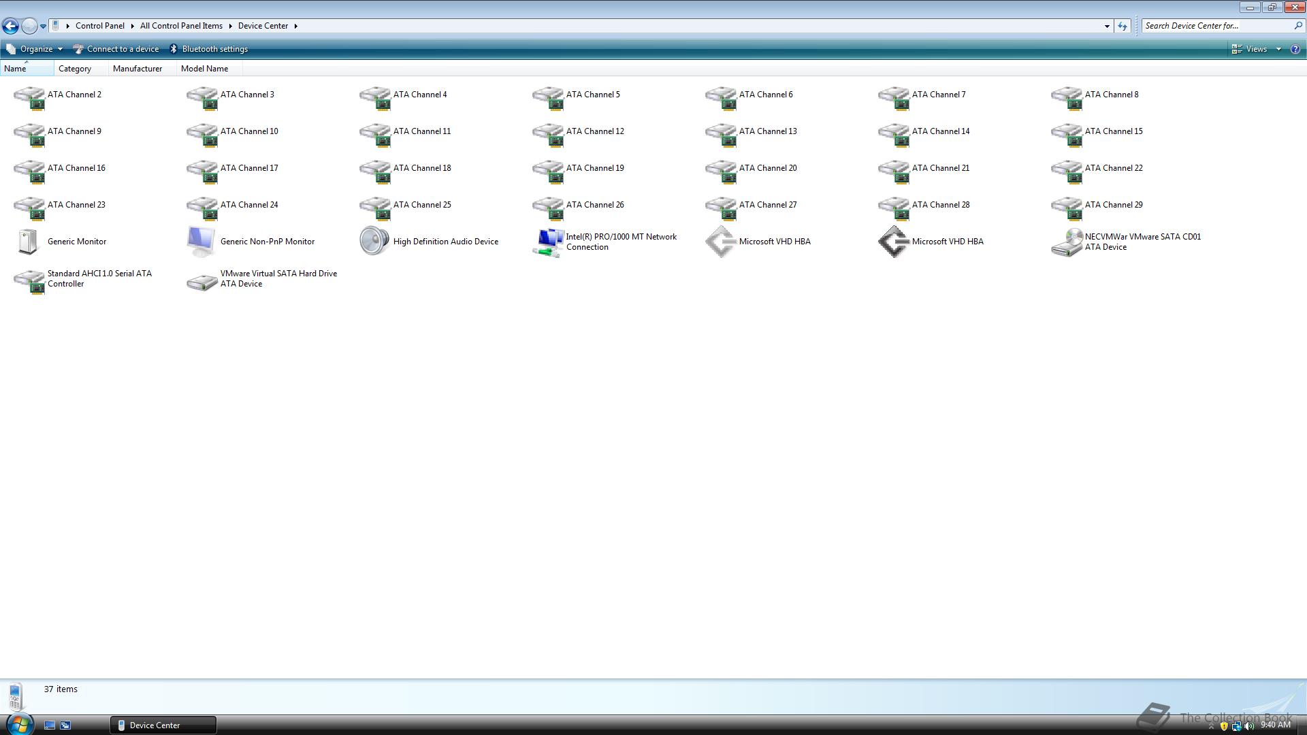This screenshot has height=735, width=1307.
Task: Select the ATA Channel 10 label
Action: click(x=249, y=131)
